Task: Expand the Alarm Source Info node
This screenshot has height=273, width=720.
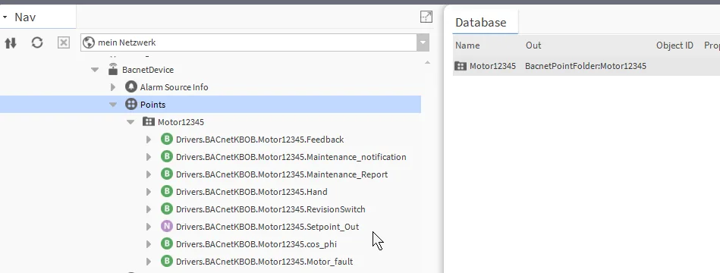Action: 113,87
